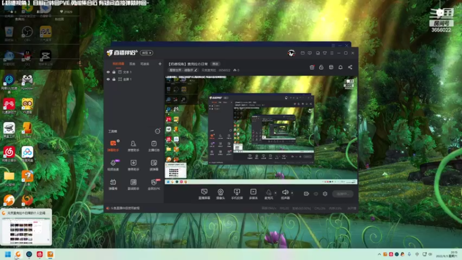Expand speaker options arrow
The width and height of the screenshot is (462, 260).
pyautogui.click(x=292, y=193)
